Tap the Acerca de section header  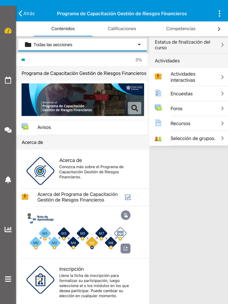pos(32,142)
